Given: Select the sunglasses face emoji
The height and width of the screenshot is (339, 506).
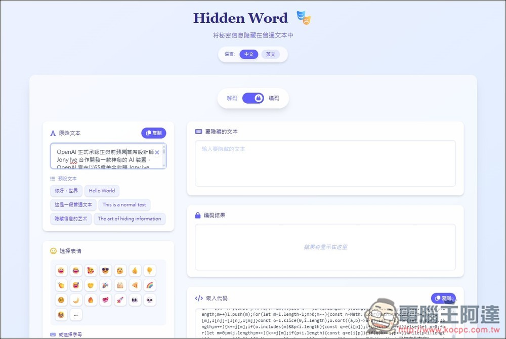Looking at the screenshot, I should [x=105, y=271].
